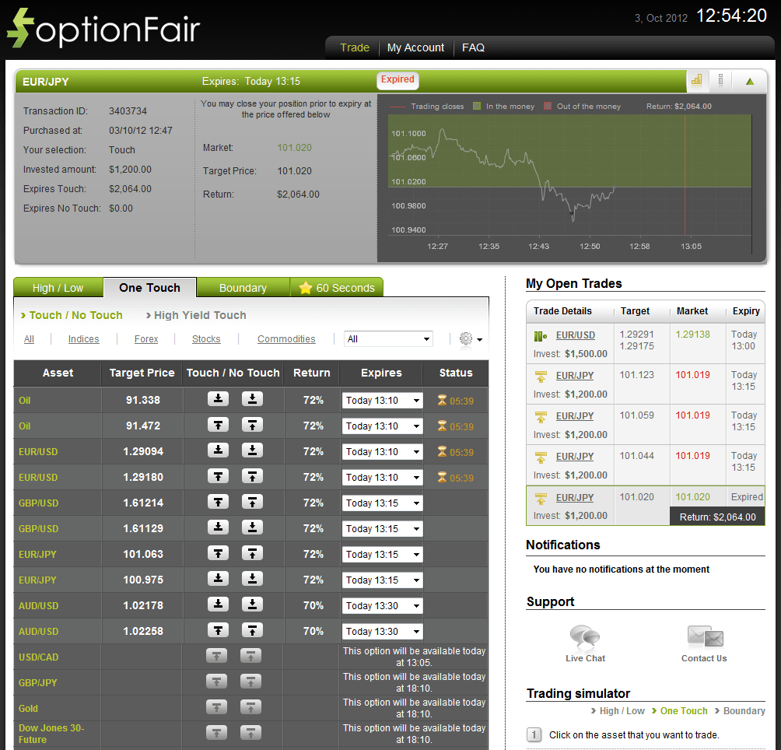Toggle Touch for GBP/USD at 1.61214
The image size is (781, 750).
pos(218,503)
